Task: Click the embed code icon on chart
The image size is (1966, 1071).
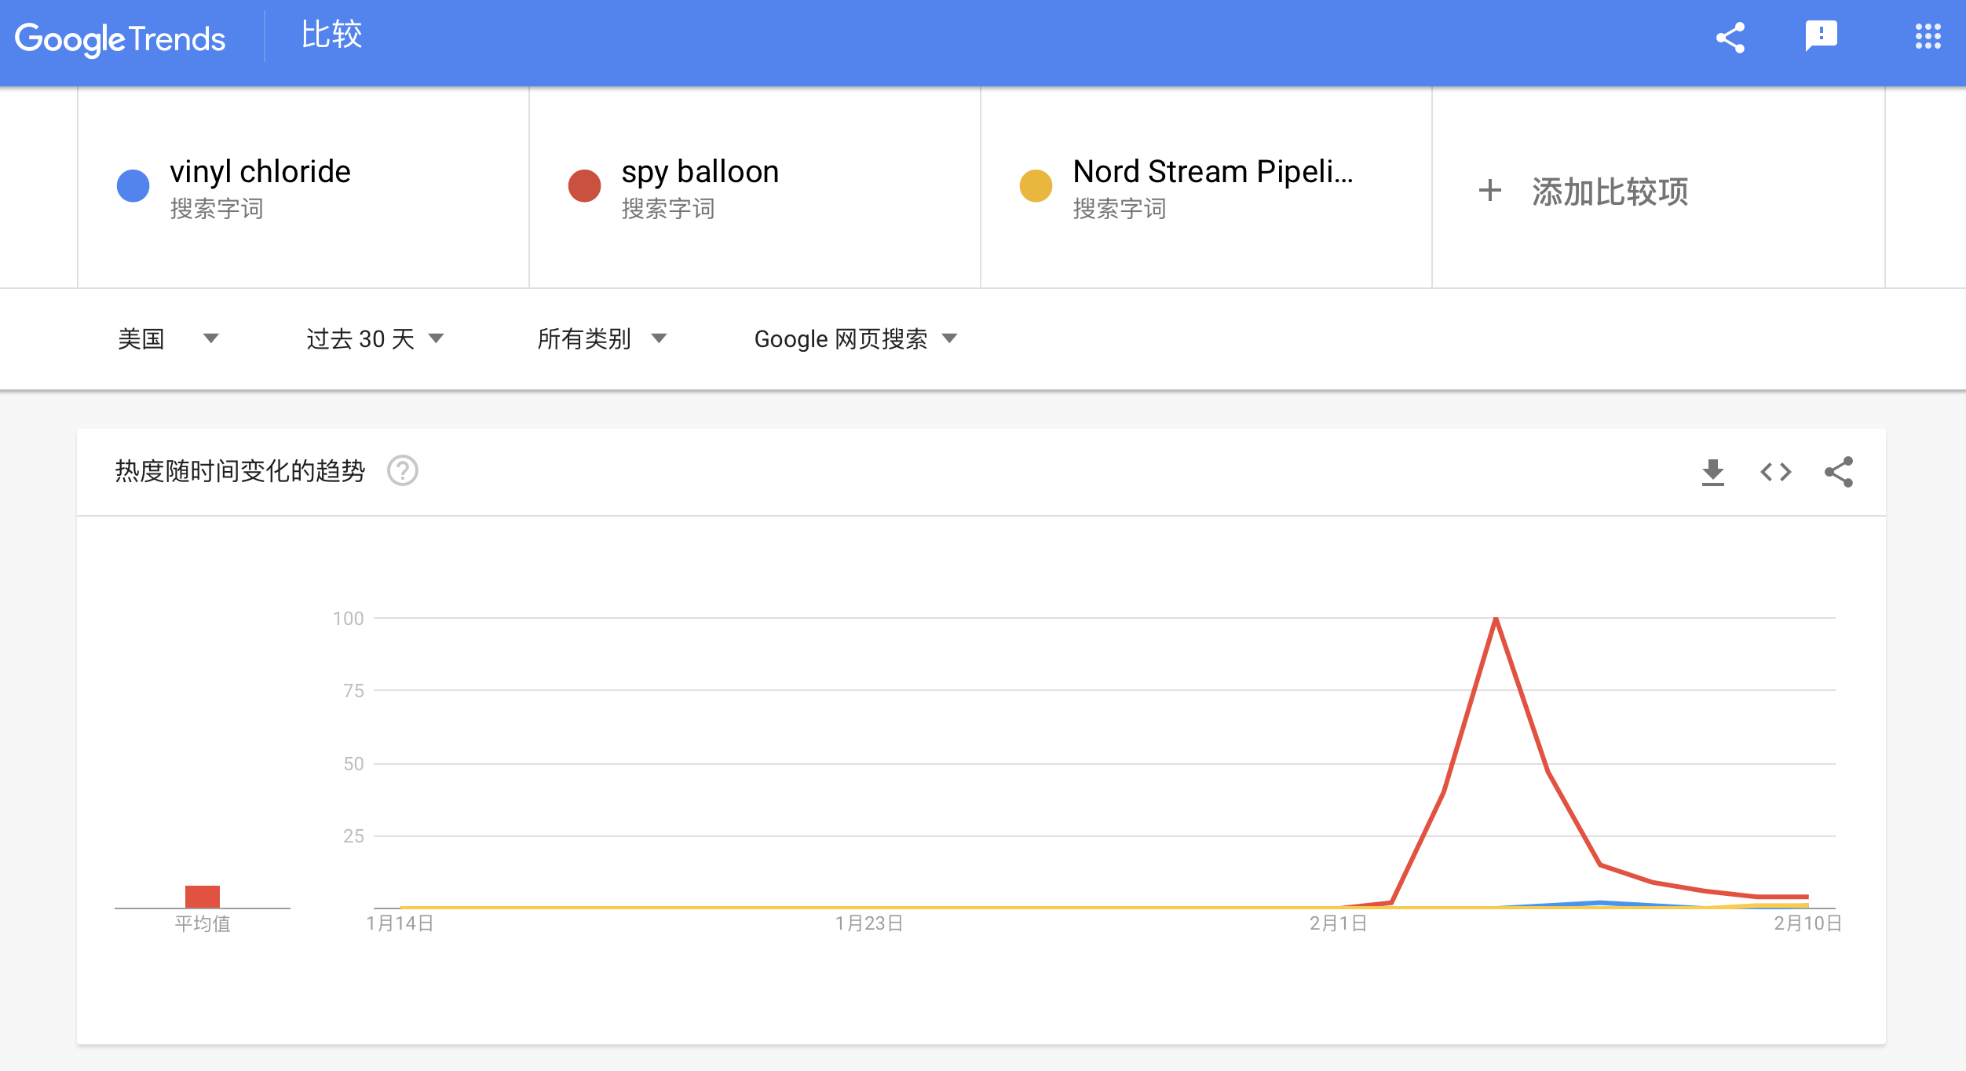Action: click(x=1775, y=472)
